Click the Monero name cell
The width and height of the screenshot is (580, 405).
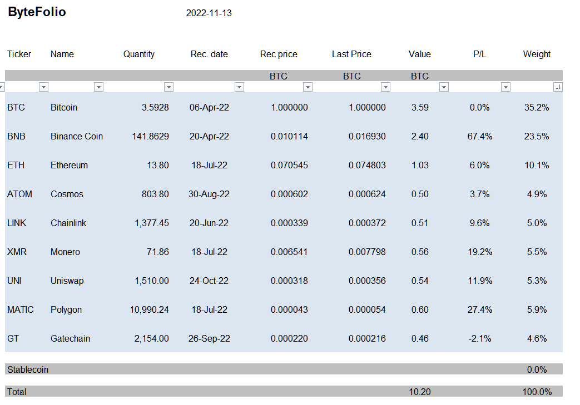tap(65, 252)
